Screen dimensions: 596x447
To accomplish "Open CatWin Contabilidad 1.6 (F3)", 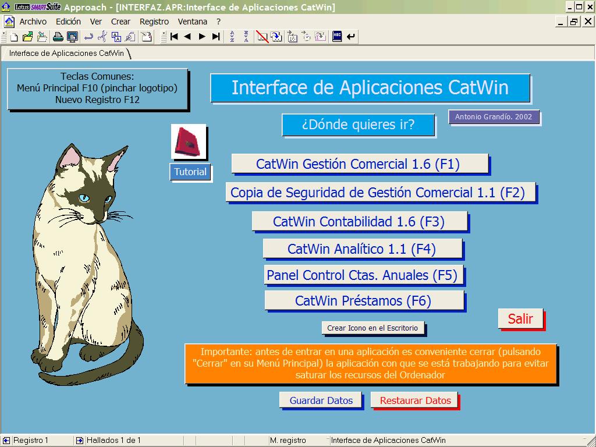I will [359, 221].
